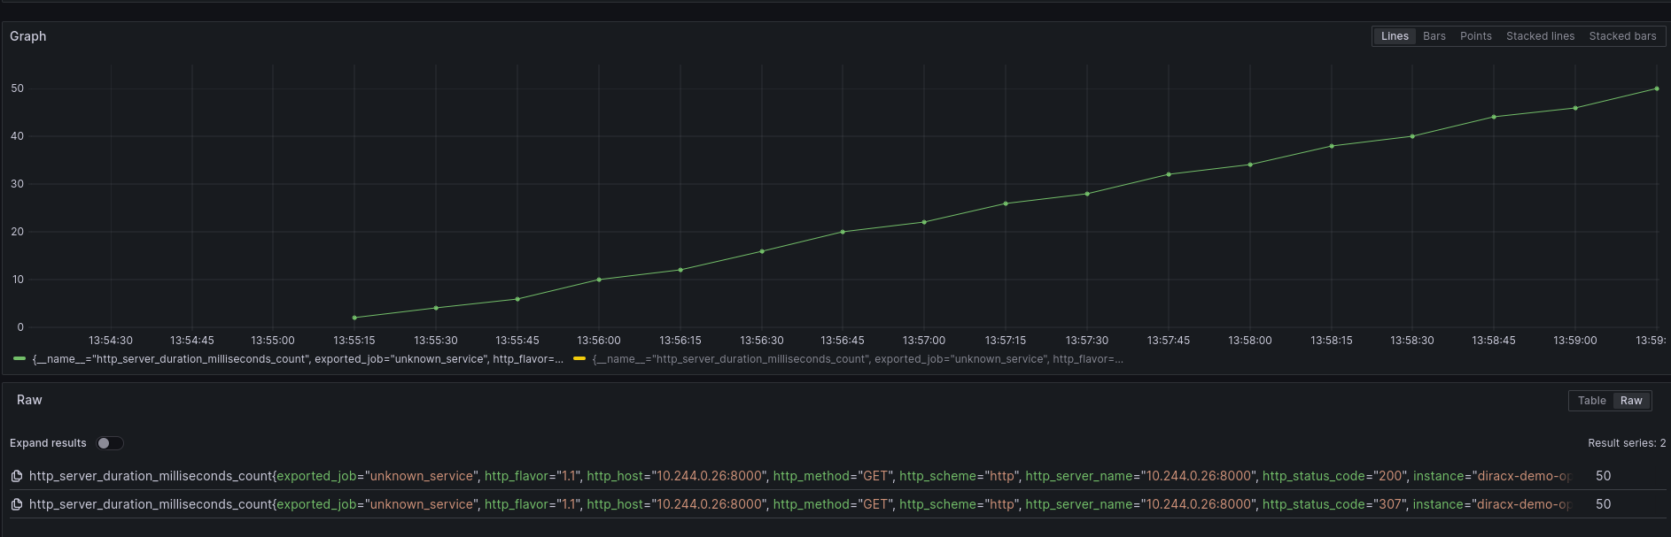The width and height of the screenshot is (1671, 537).
Task: Switch graph style to Bars
Action: pos(1434,36)
